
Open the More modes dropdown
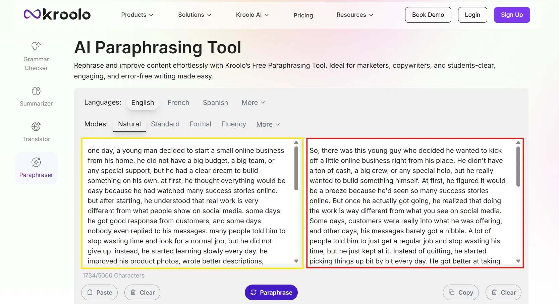coord(268,124)
